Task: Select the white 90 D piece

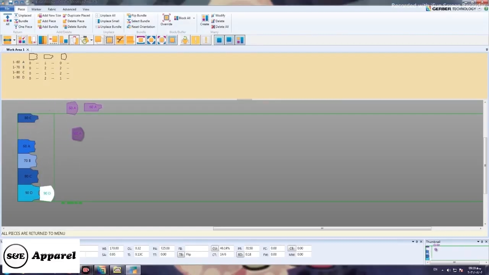Action: pos(47,194)
